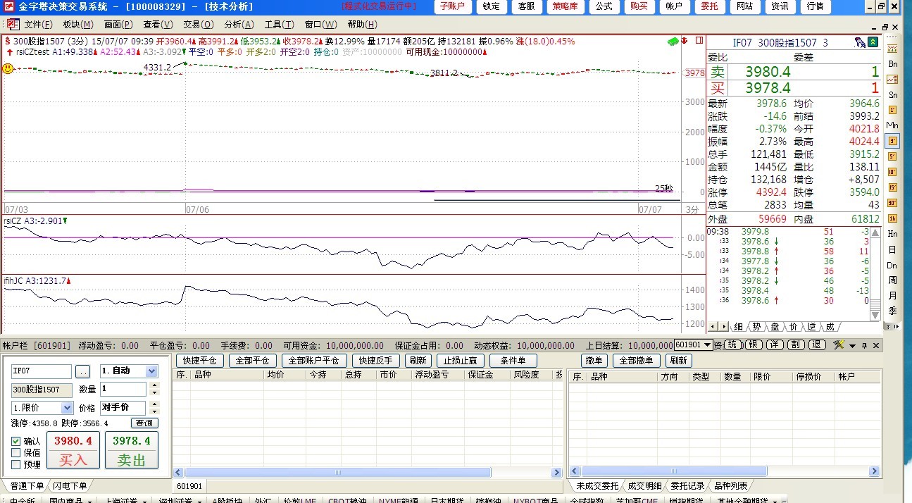
Task: Switch to the 闪电下单 tab
Action: (x=70, y=486)
